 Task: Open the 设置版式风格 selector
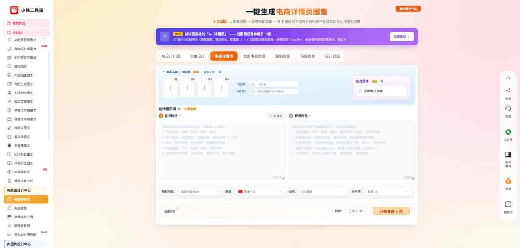coord(381,91)
